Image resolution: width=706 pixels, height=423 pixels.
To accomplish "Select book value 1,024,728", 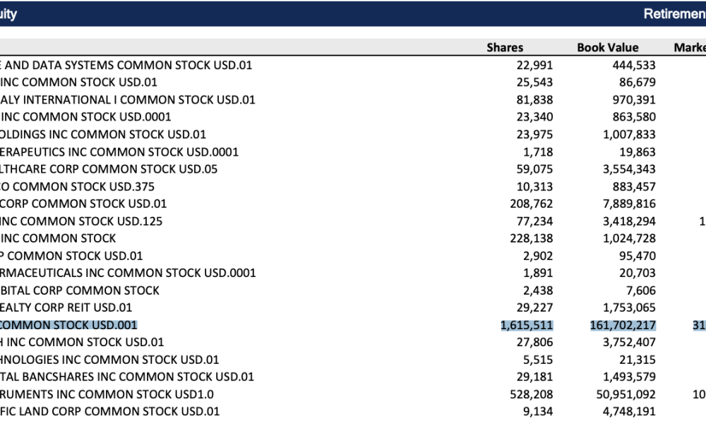I will (x=630, y=238).
